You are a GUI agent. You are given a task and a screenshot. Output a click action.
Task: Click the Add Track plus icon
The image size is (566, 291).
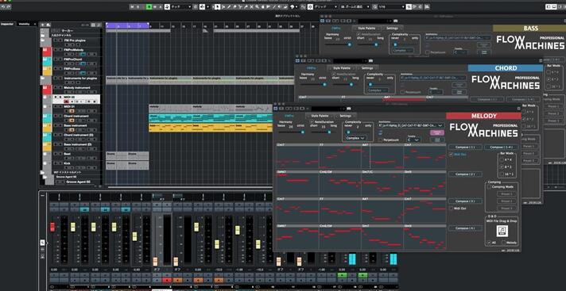(x=43, y=25)
